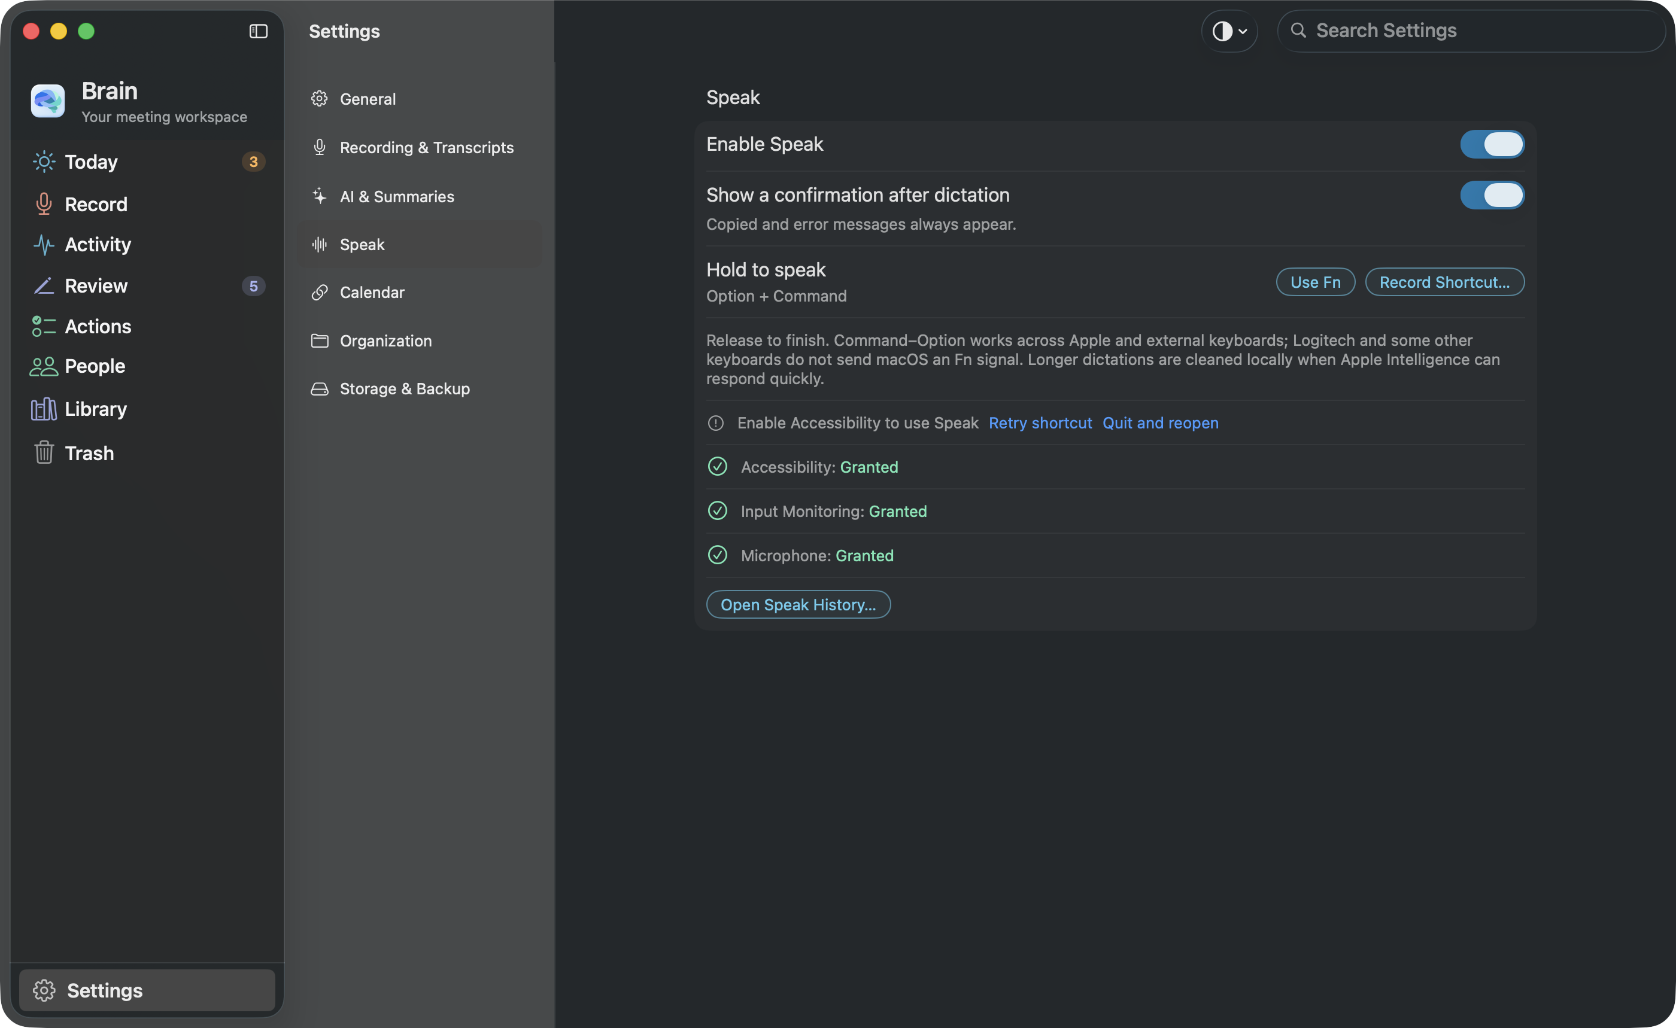Select the Record microphone icon in sidebar
The width and height of the screenshot is (1676, 1028).
point(44,204)
